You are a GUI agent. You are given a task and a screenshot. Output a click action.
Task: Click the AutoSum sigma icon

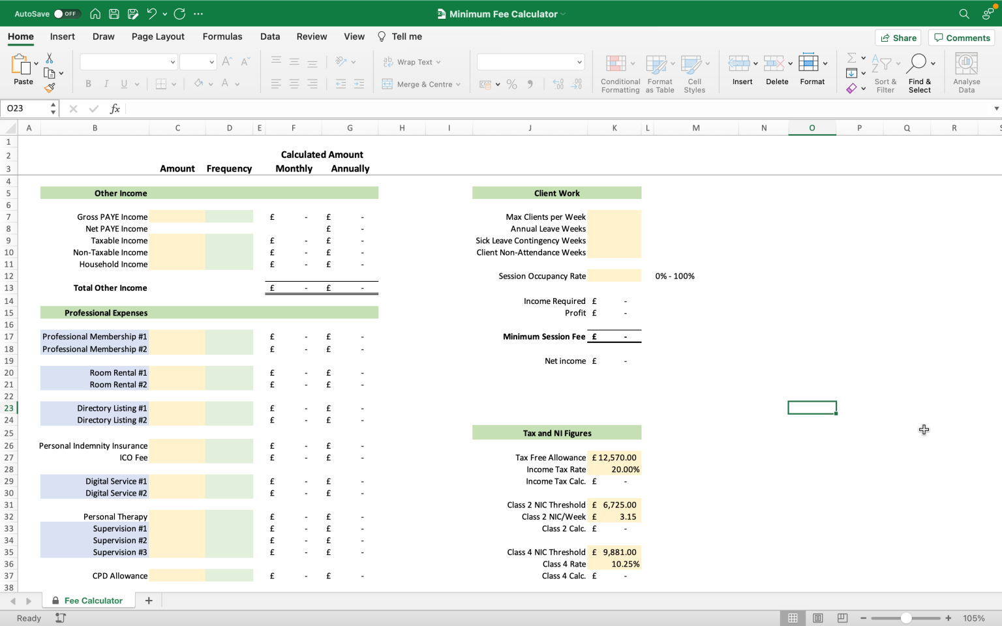click(851, 58)
